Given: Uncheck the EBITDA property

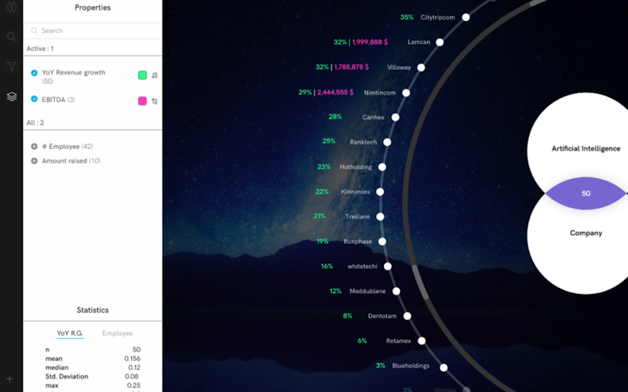Looking at the screenshot, I should point(34,100).
